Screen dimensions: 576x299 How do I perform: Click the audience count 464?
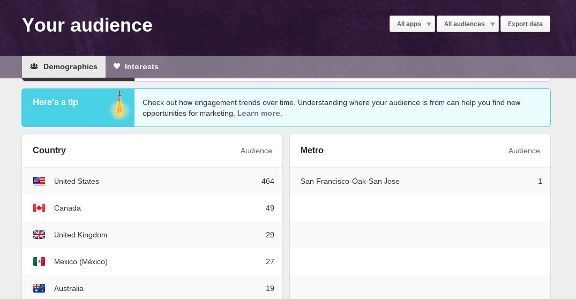tap(268, 181)
